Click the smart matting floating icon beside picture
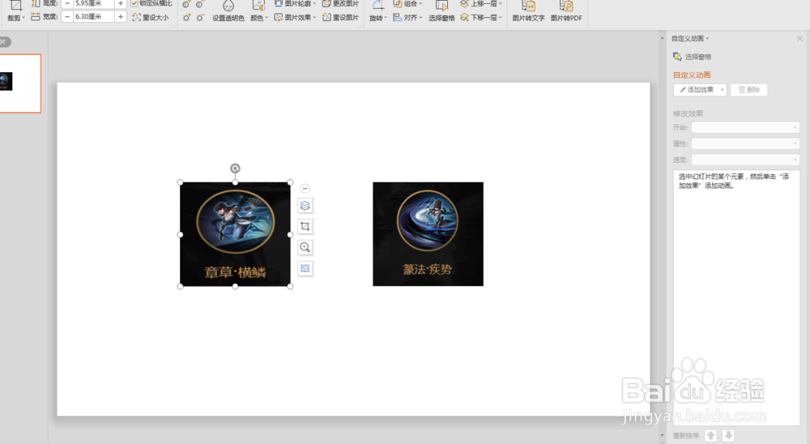 (x=305, y=268)
